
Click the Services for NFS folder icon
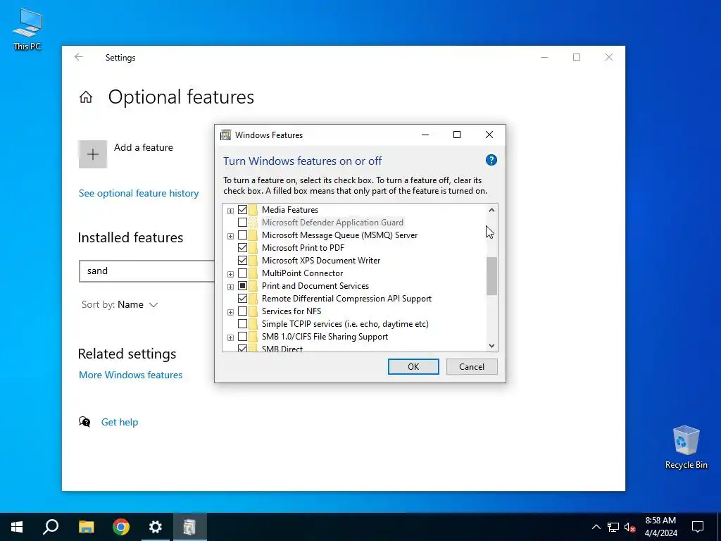click(x=253, y=311)
